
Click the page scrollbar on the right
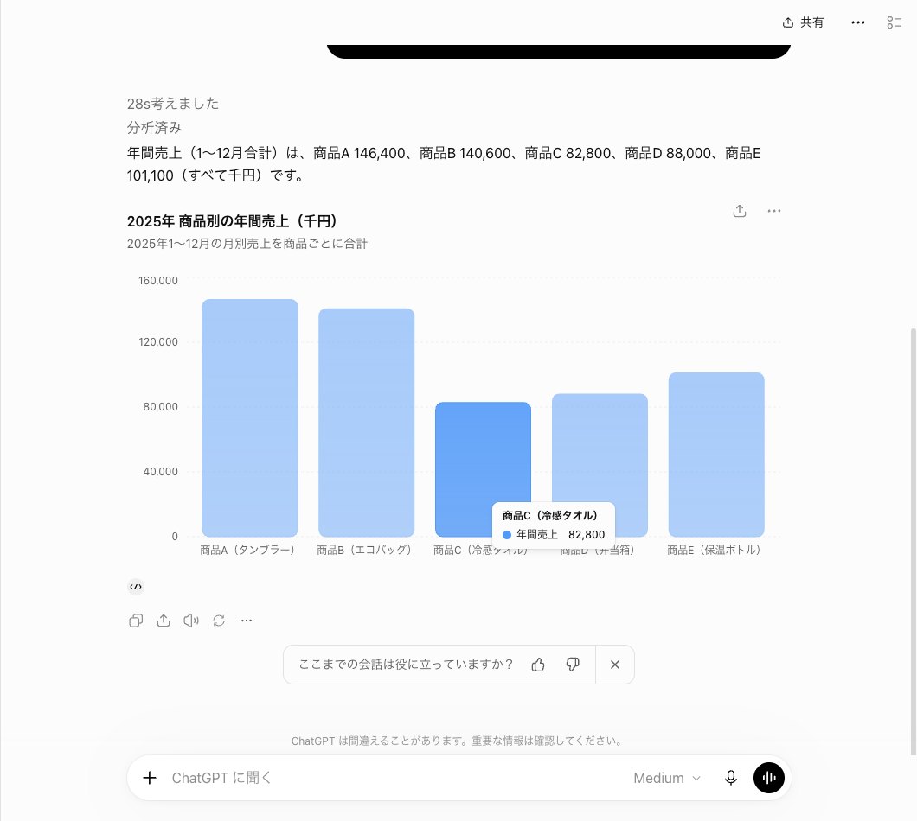913,541
